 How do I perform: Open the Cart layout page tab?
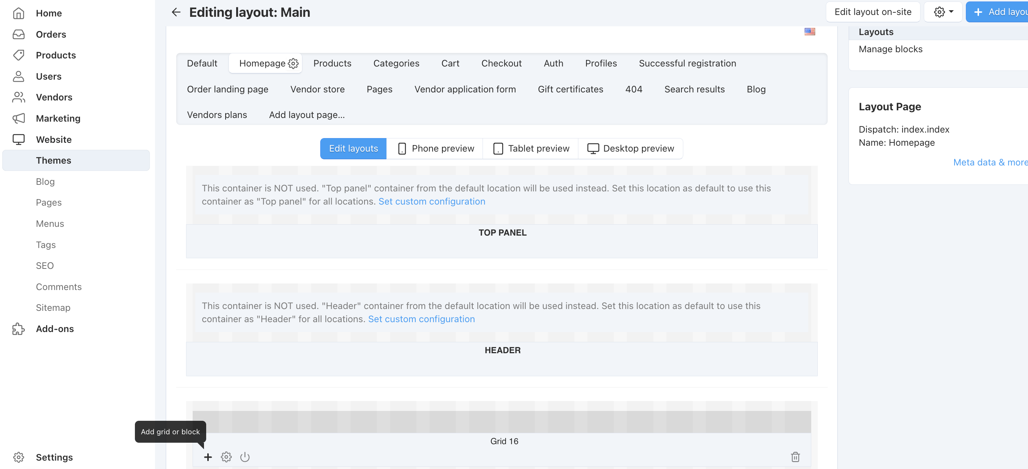tap(450, 64)
